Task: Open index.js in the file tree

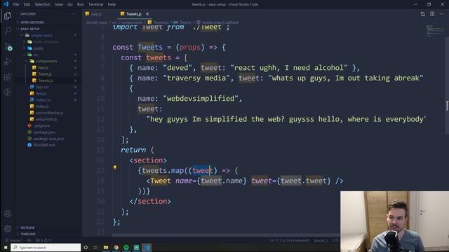Action: coord(42,106)
